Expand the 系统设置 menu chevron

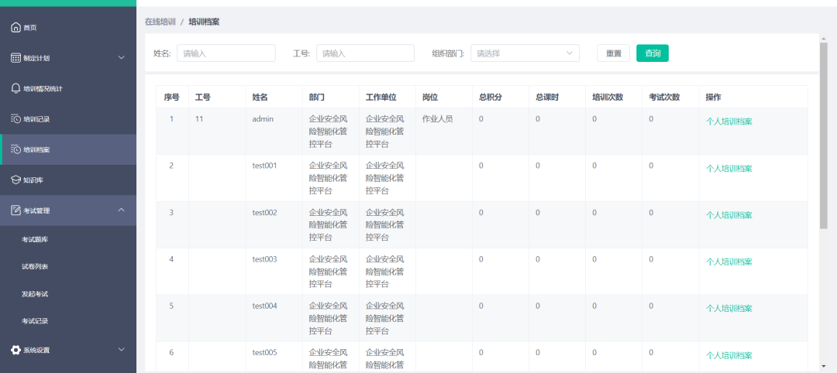(121, 350)
